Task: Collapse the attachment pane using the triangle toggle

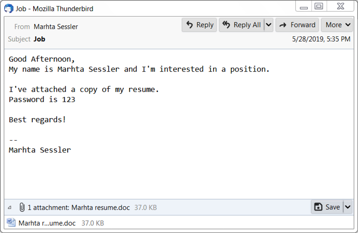Action: point(10,207)
